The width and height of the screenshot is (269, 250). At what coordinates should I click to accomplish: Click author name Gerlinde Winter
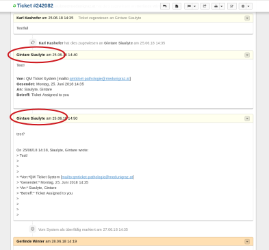click(30, 241)
